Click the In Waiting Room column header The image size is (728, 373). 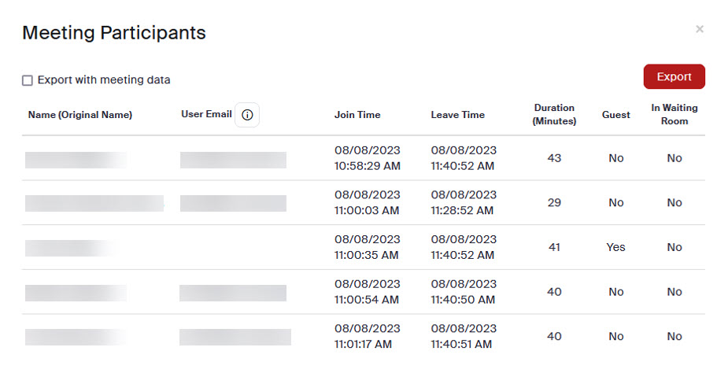coord(674,114)
